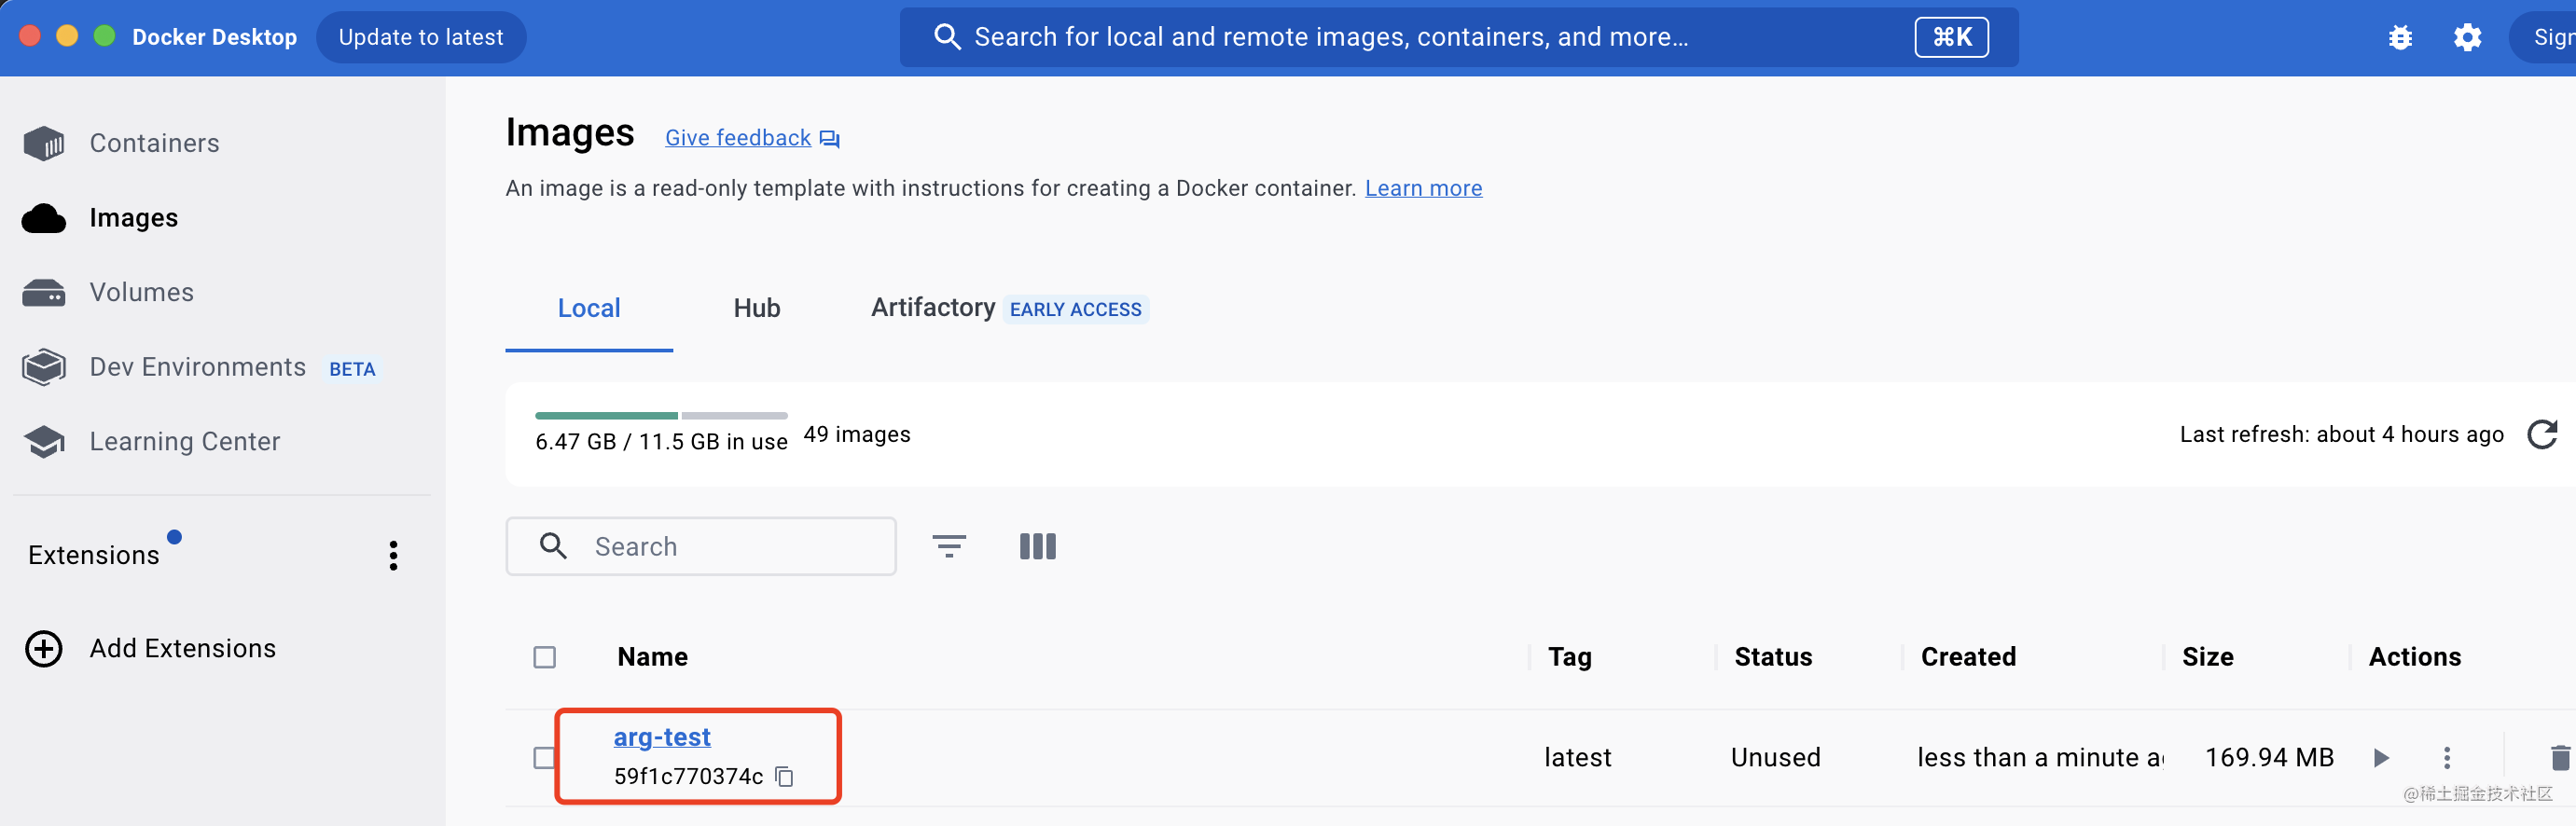Delete the arg-test image with trash icon
This screenshot has height=826, width=2576.
(2560, 758)
